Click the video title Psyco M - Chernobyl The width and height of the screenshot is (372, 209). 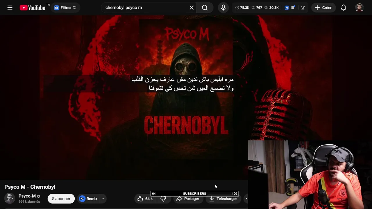click(30, 187)
